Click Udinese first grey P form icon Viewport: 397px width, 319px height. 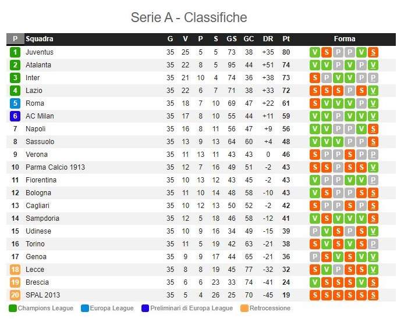(315, 231)
